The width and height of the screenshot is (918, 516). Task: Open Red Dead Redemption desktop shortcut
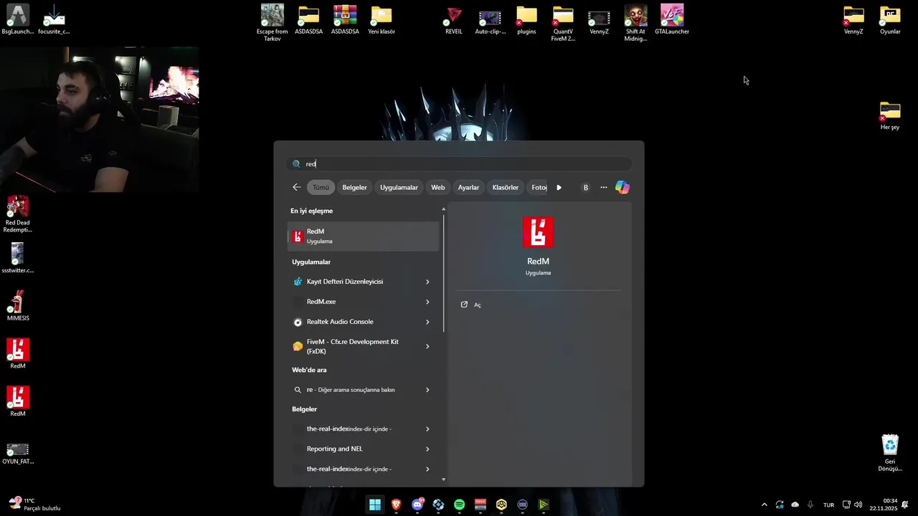18,214
